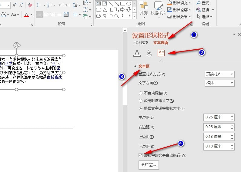Screen dimensions: 241x172
Task: Click the bulleted list icon
Action: point(39,5)
